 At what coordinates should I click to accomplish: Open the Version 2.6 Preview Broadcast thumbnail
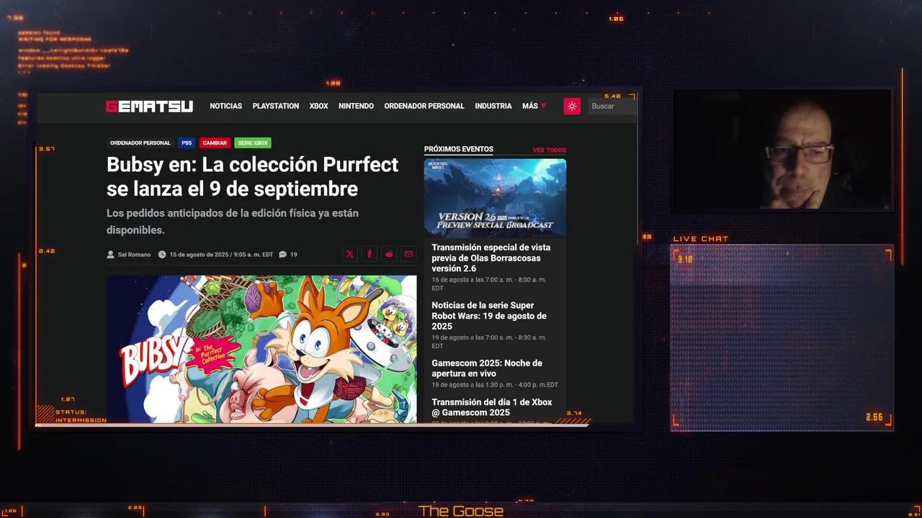(495, 198)
